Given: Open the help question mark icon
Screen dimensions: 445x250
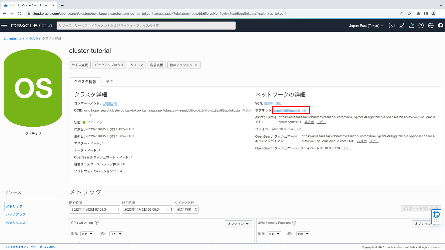Looking at the screenshot, I should (x=421, y=25).
